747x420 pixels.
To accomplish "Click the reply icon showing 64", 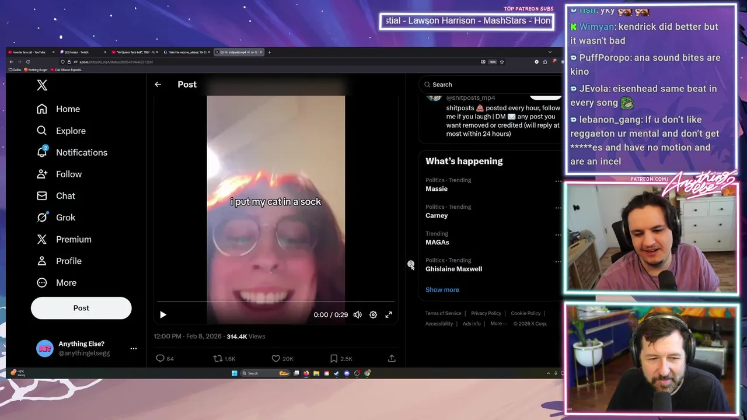I will pos(160,358).
